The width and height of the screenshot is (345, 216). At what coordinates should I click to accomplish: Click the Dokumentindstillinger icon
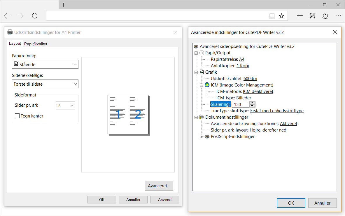coord(202,117)
